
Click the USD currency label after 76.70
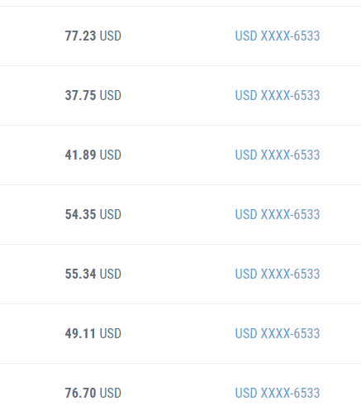tap(111, 393)
